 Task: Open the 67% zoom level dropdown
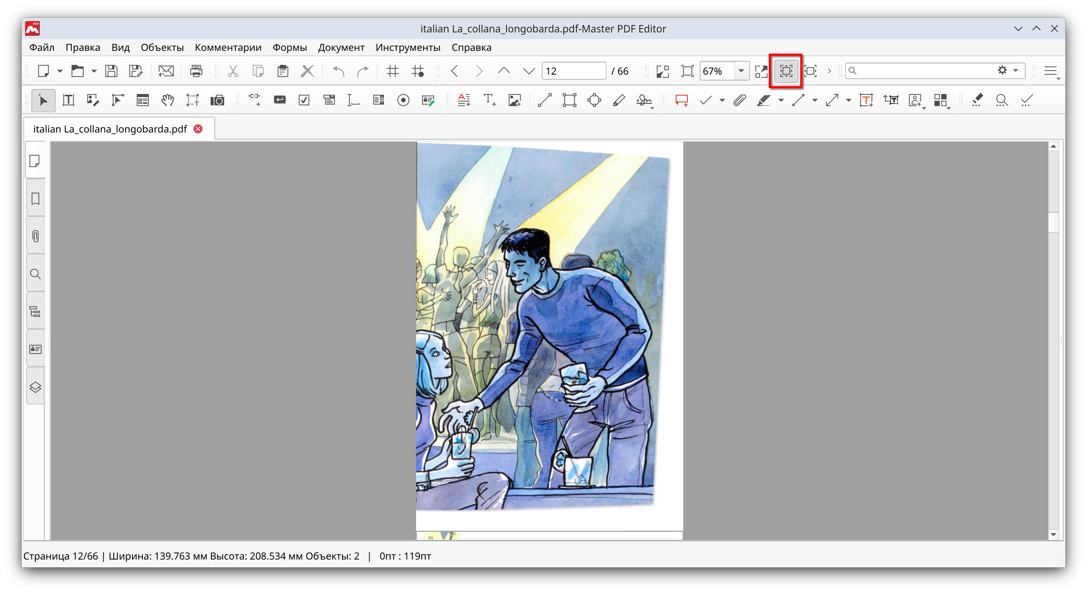[x=741, y=71]
